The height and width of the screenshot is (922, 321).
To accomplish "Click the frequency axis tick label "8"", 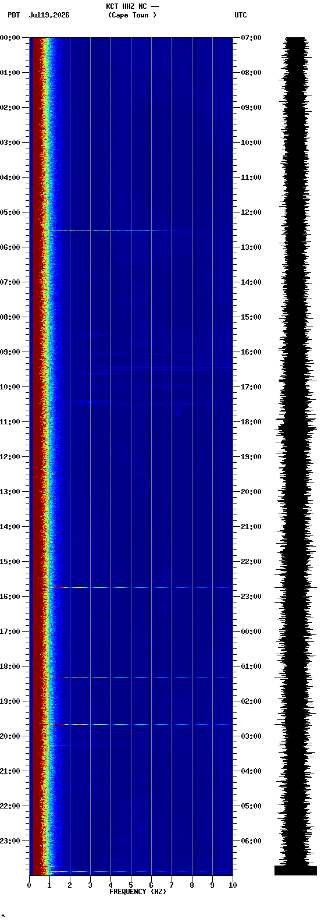I will (x=192, y=885).
